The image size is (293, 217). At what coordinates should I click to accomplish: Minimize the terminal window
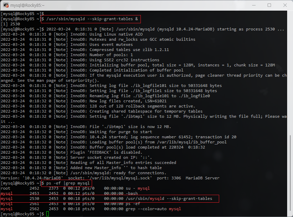pyautogui.click(x=253, y=5)
